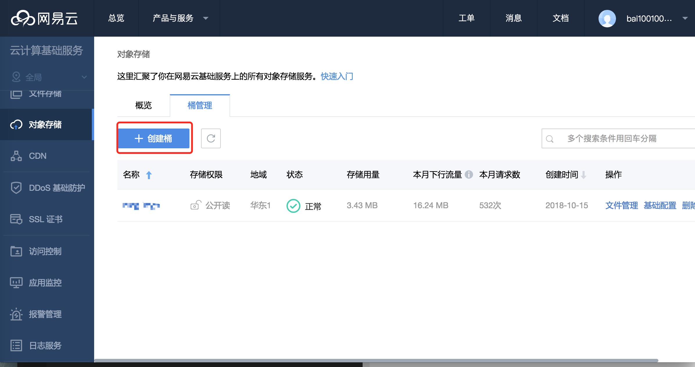695x367 pixels.
Task: Select 日志服务 in the sidebar
Action: tap(46, 345)
